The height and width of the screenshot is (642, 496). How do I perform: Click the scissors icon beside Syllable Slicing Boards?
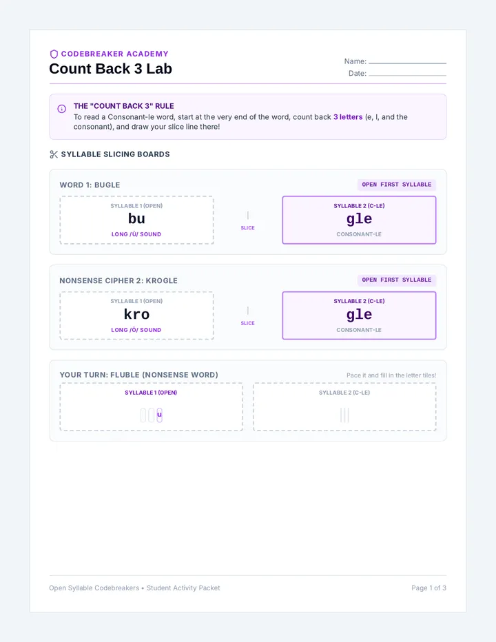[54, 154]
